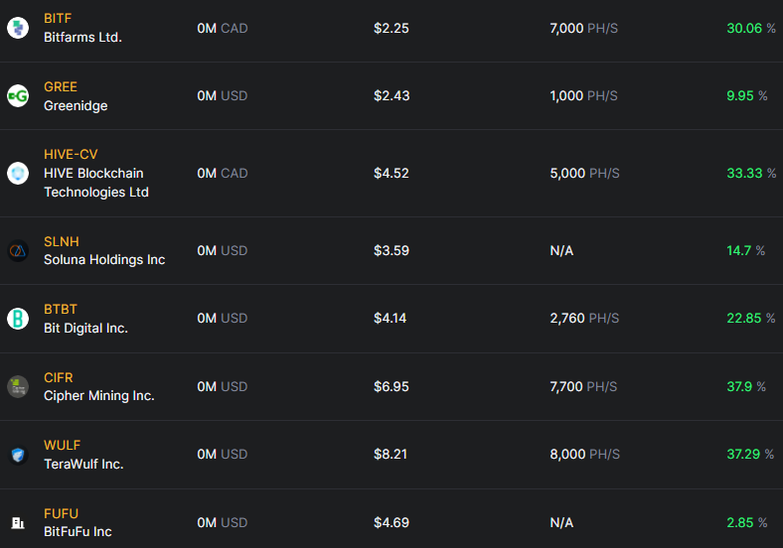This screenshot has height=548, width=783.
Task: Click the Bitfarms Ltd. logo icon
Action: (18, 28)
